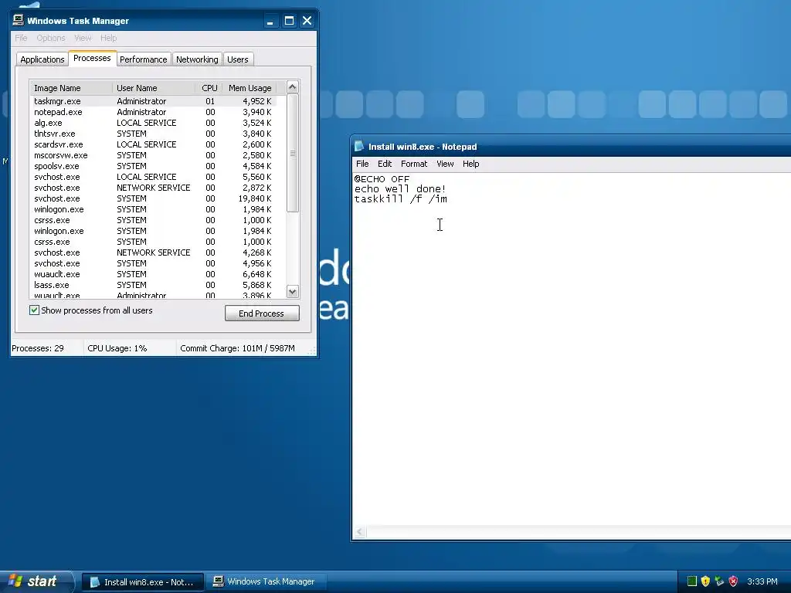Select svchost.exe using 19,840 K

pos(154,198)
